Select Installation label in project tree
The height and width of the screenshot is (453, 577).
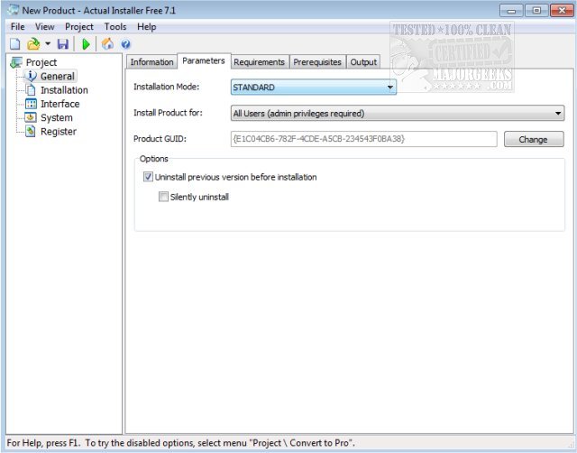pyautogui.click(x=64, y=90)
